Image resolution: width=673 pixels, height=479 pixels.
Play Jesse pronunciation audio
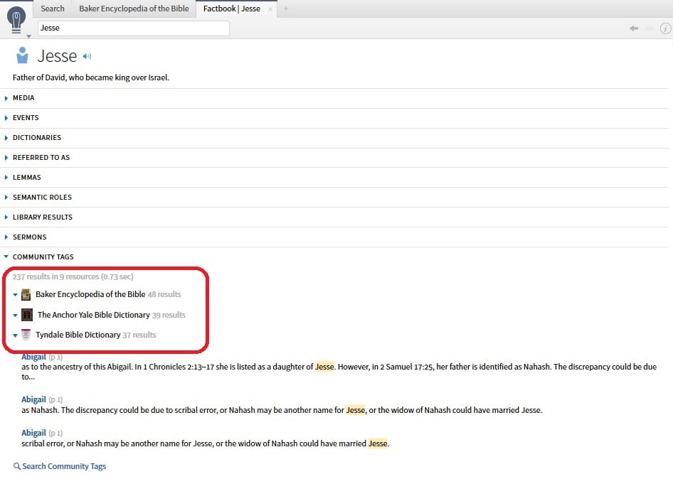click(87, 56)
